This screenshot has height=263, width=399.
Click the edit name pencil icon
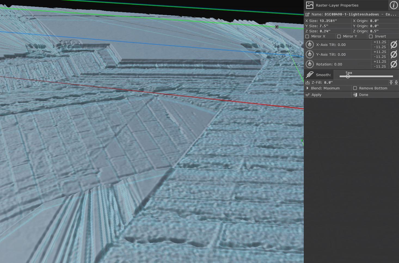coord(308,14)
